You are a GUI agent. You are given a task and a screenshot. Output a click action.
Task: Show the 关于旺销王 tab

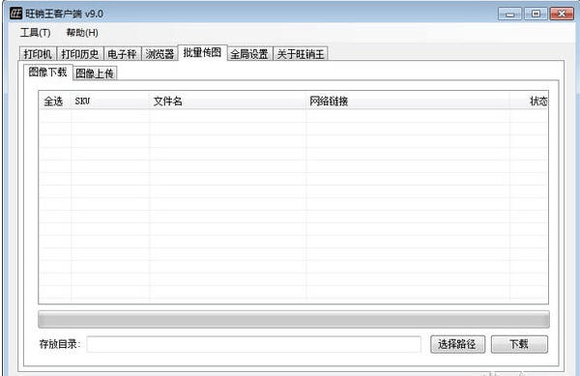(x=301, y=54)
